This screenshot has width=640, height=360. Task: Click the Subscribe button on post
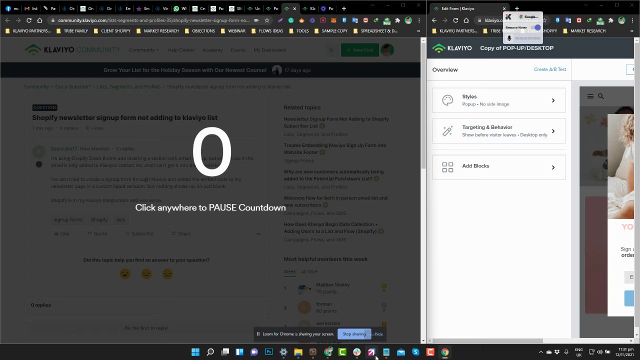[x=139, y=233]
